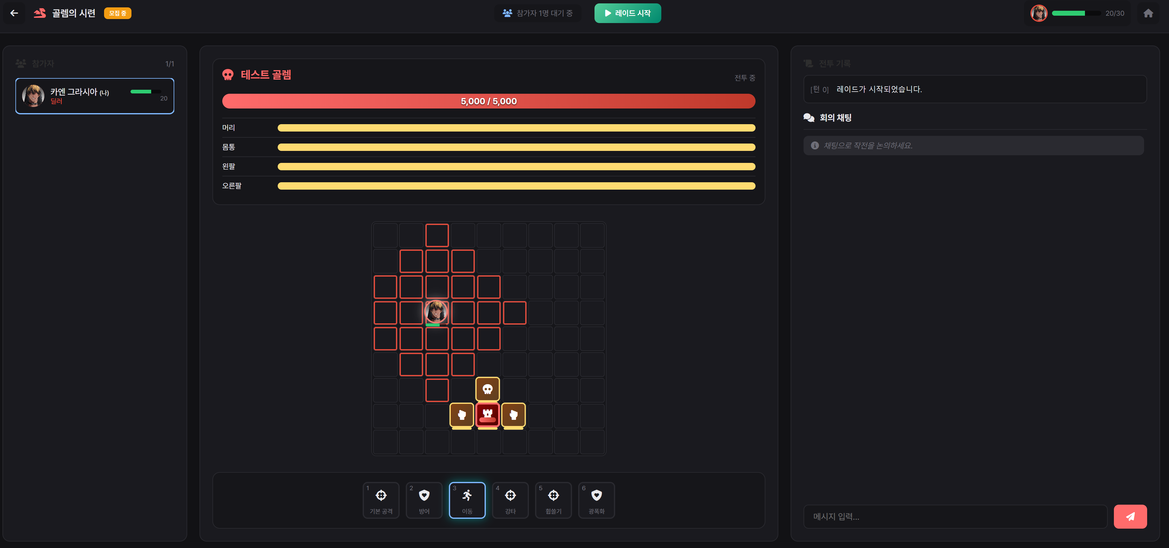Select the 이동 move skill
The height and width of the screenshot is (548, 1169).
click(x=467, y=500)
